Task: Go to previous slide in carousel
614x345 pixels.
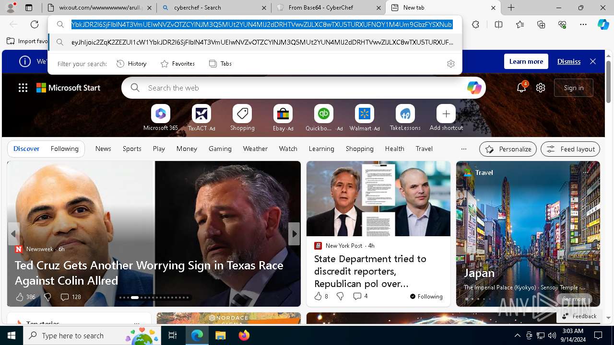Action: point(13,234)
